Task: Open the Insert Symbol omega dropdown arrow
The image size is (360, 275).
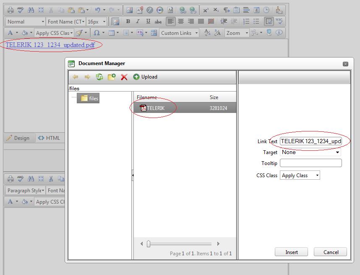Action: coord(103,33)
